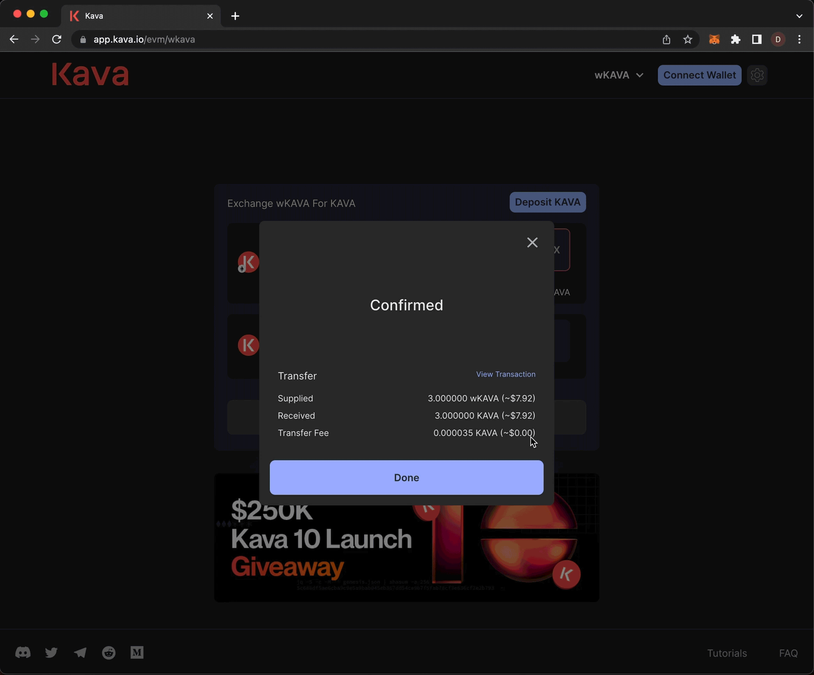Open the settings gear icon

[757, 75]
